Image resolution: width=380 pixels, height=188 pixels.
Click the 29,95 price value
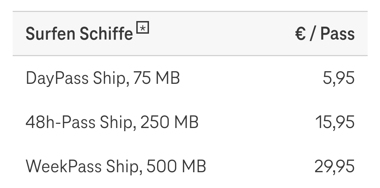point(334,166)
